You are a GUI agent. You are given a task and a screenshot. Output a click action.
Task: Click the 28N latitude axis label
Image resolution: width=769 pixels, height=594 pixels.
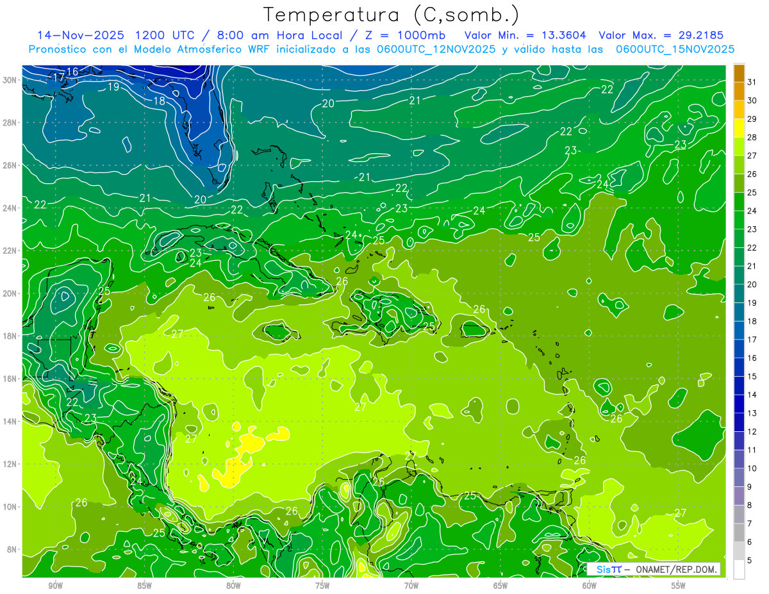pyautogui.click(x=10, y=122)
